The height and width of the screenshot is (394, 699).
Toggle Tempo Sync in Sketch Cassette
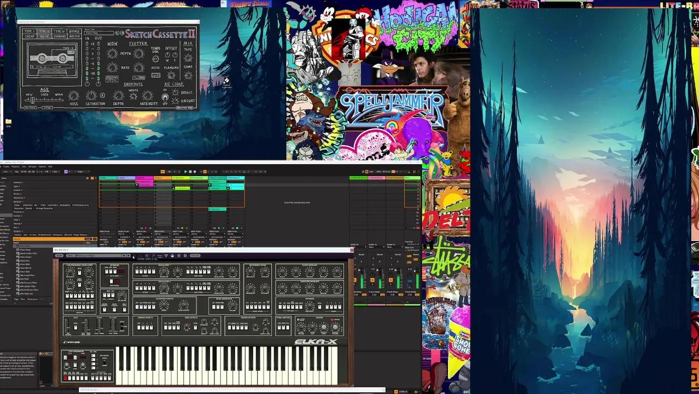155,59
